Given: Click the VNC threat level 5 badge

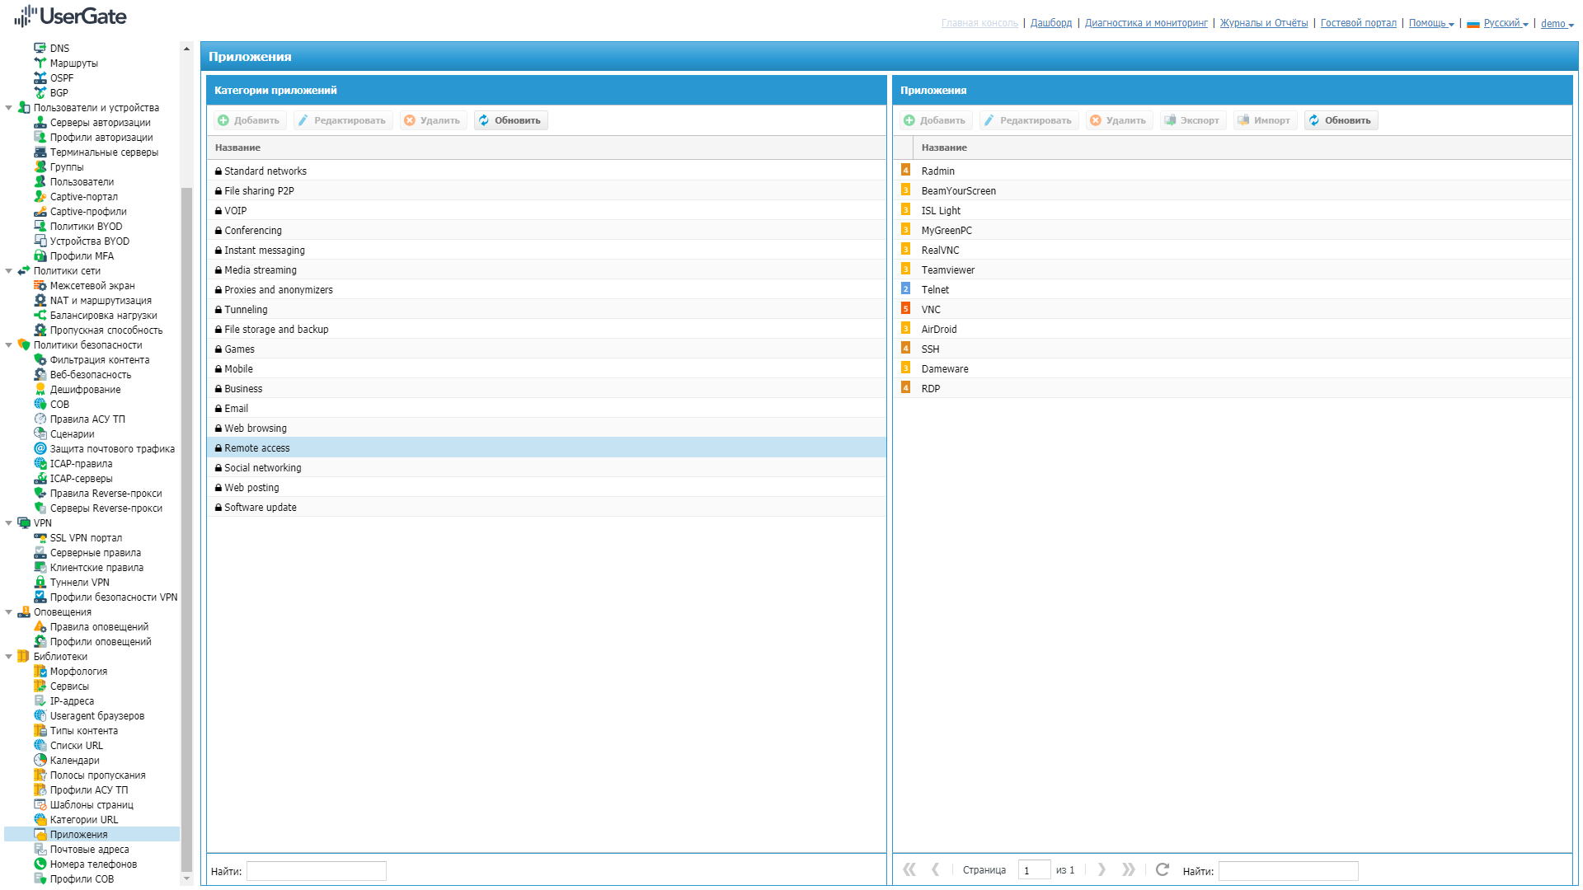Looking at the screenshot, I should click(905, 309).
